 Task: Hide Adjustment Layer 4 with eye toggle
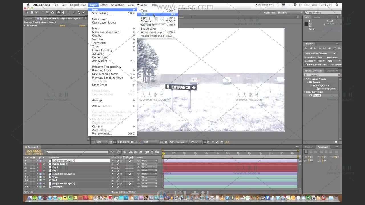[x=25, y=161]
